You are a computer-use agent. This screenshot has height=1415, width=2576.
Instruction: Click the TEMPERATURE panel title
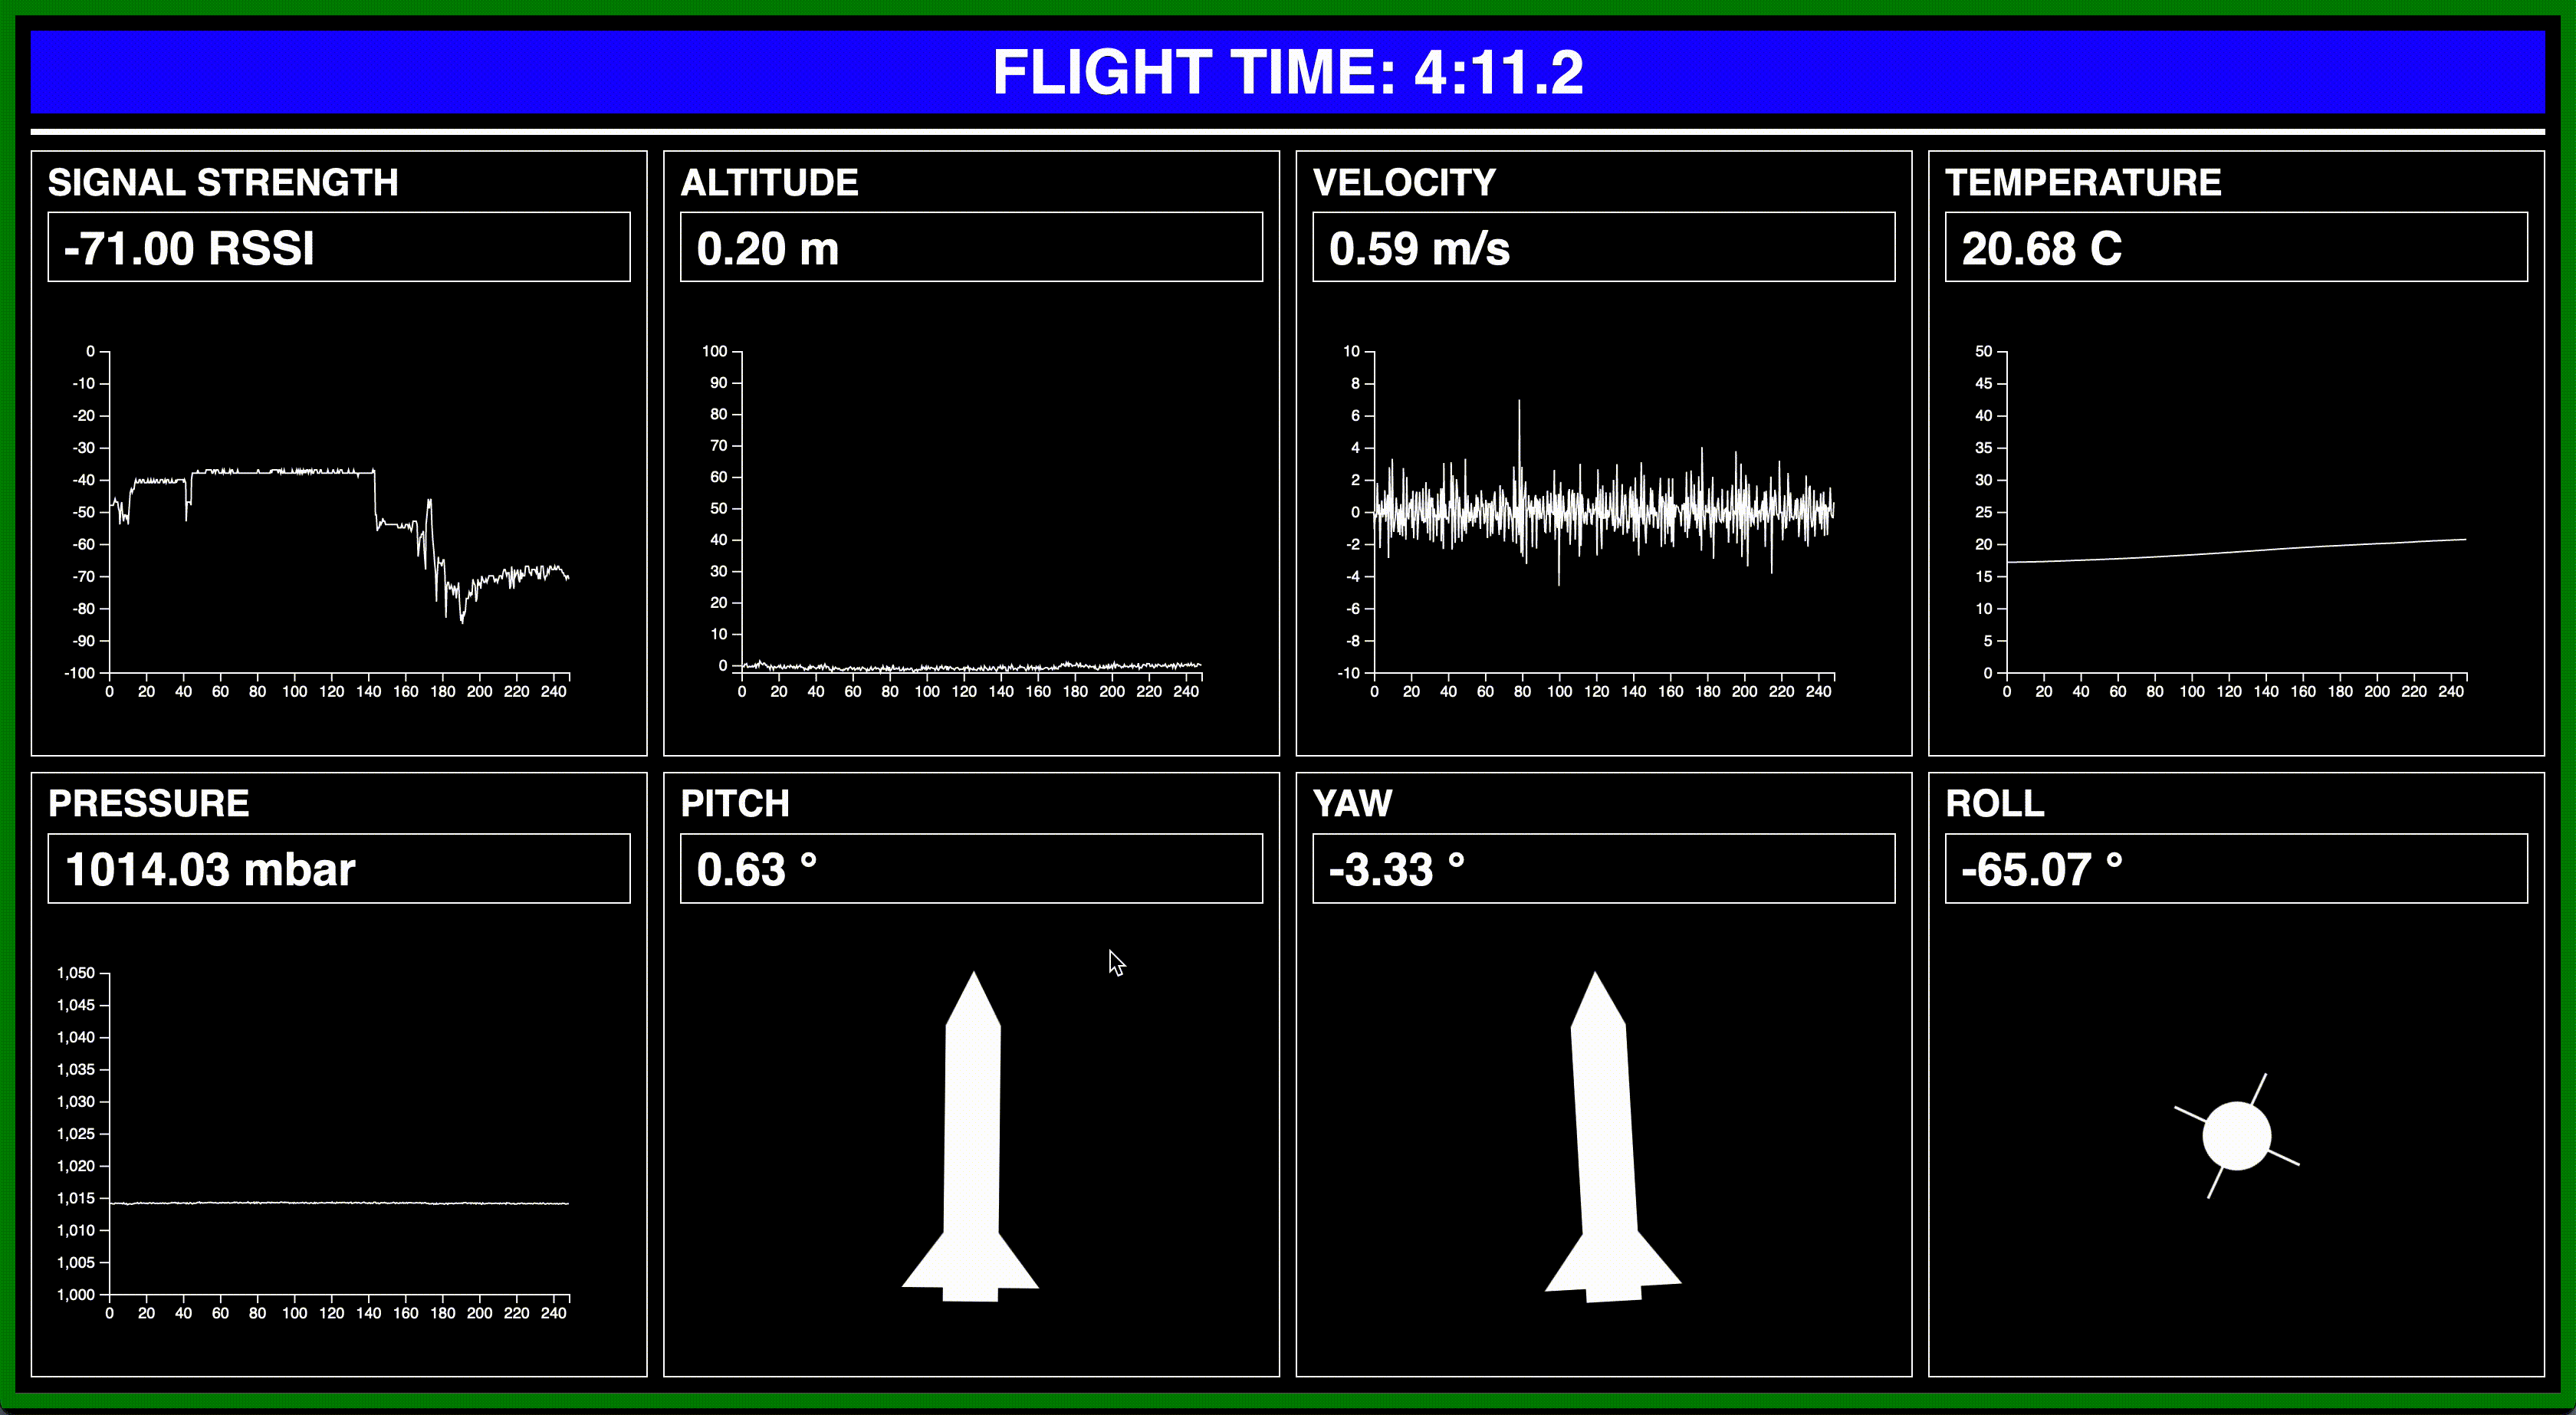pyautogui.click(x=2082, y=182)
